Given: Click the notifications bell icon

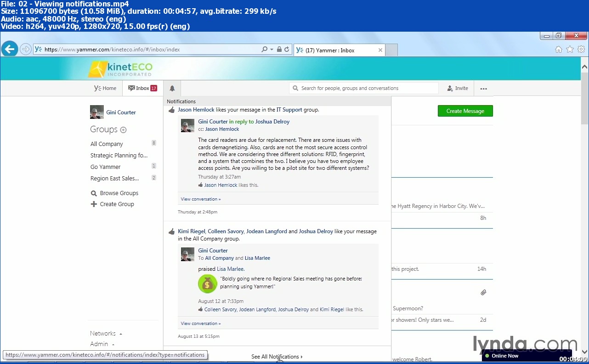Looking at the screenshot, I should click(172, 88).
